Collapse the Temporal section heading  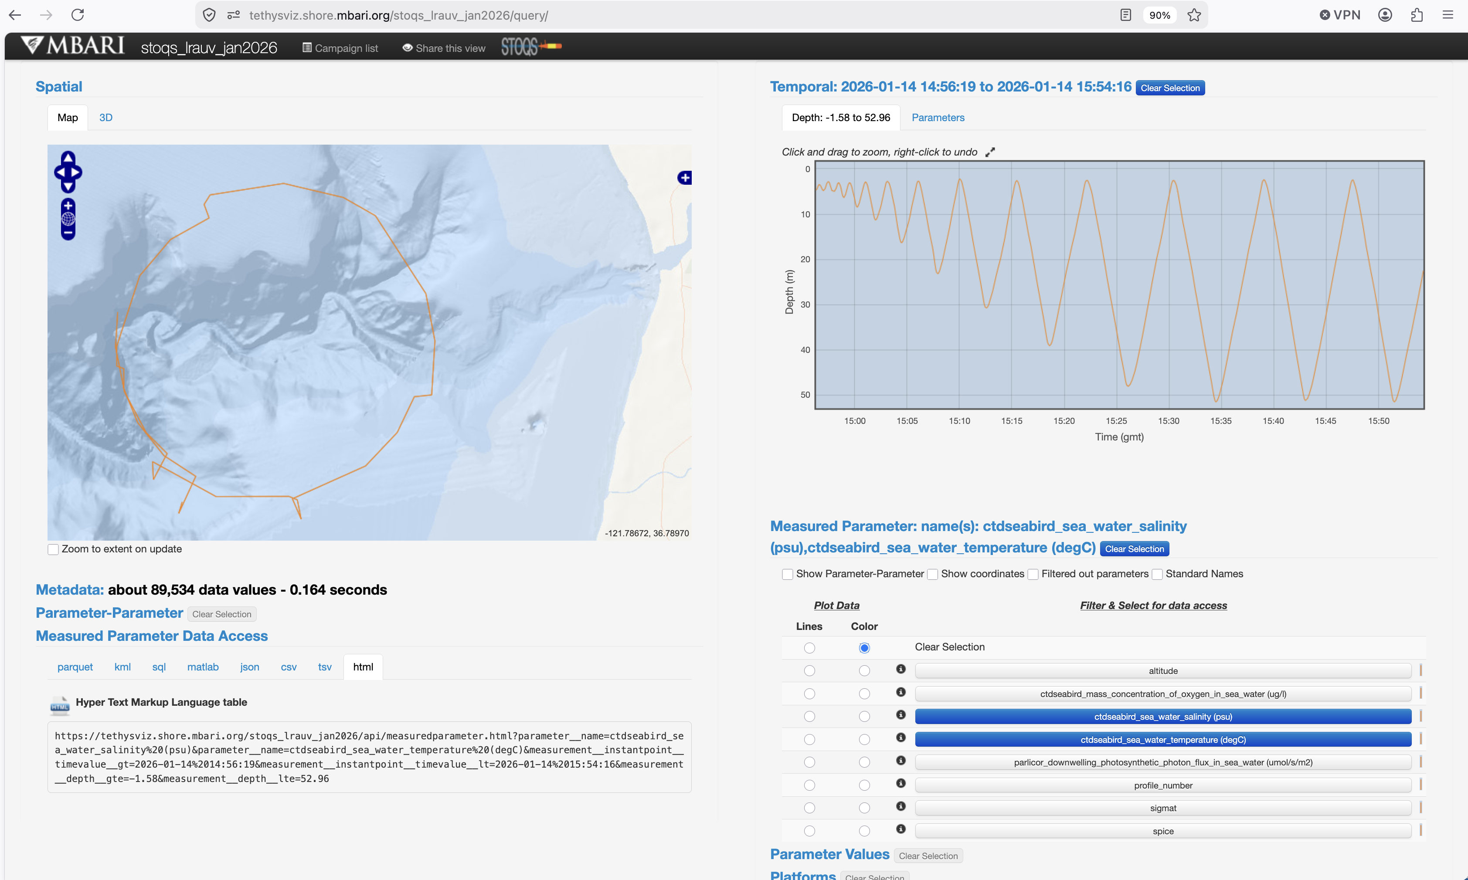(951, 87)
